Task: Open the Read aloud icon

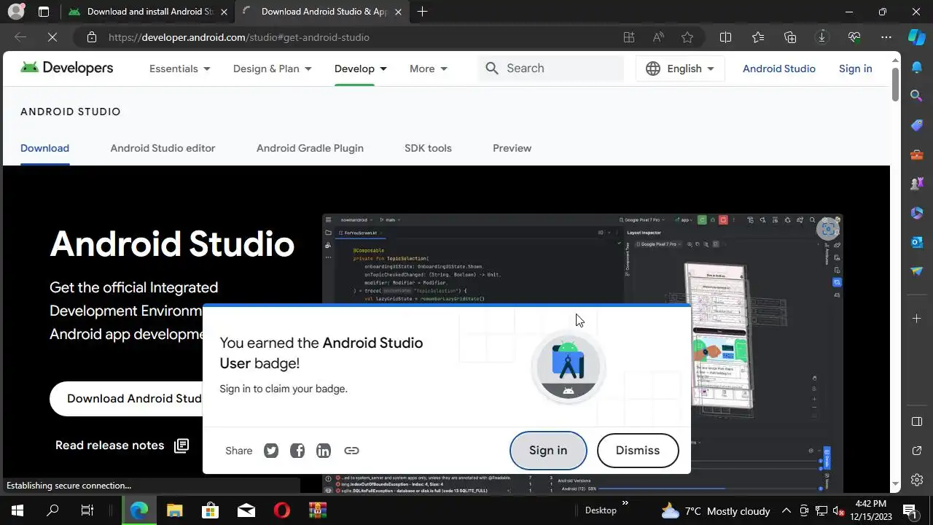Action: (x=658, y=37)
